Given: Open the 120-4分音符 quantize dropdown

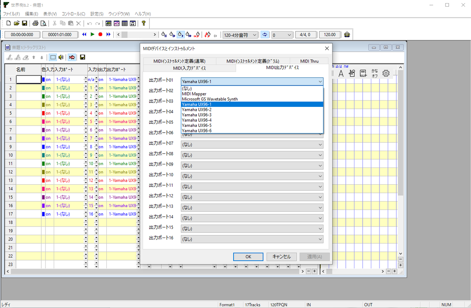Looking at the screenshot, I should click(240, 34).
